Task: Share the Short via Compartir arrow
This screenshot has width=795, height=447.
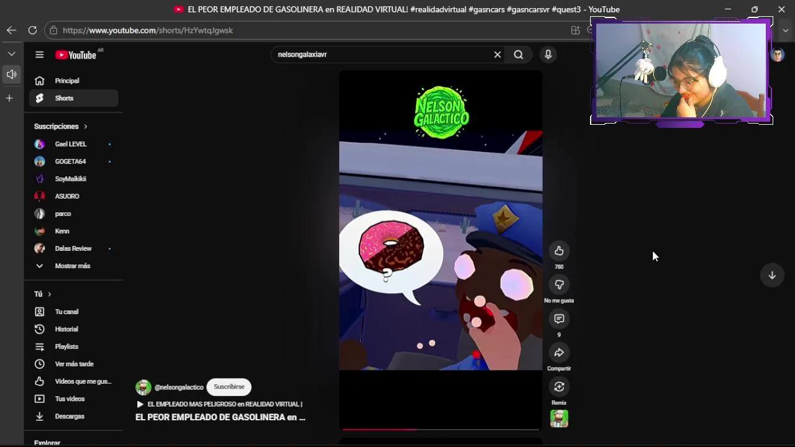Action: point(559,353)
